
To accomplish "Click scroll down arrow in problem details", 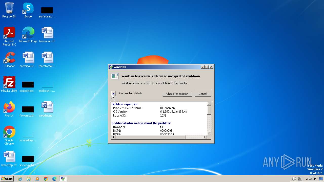I will click(x=209, y=133).
